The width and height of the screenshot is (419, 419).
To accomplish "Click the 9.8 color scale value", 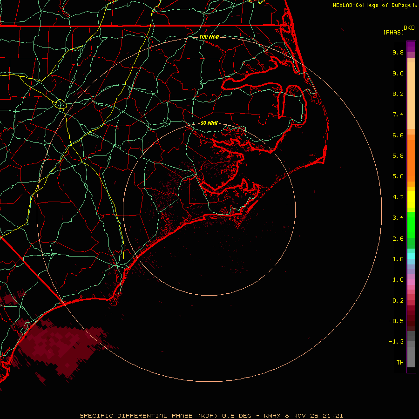I will coord(398,52).
